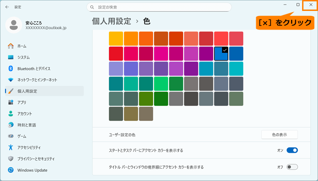
Task: Click the back arrow icon
Action: pyautogui.click(x=7, y=7)
